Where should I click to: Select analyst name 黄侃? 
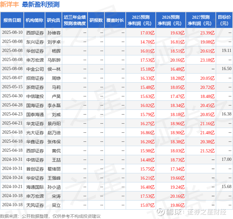click(x=56, y=151)
